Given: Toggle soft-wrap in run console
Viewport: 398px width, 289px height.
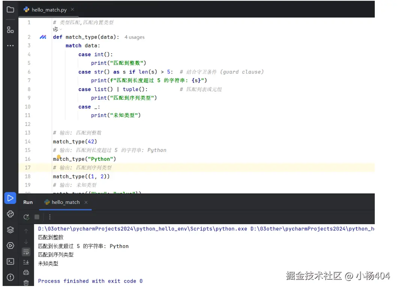Looking at the screenshot, I should coord(26,252).
